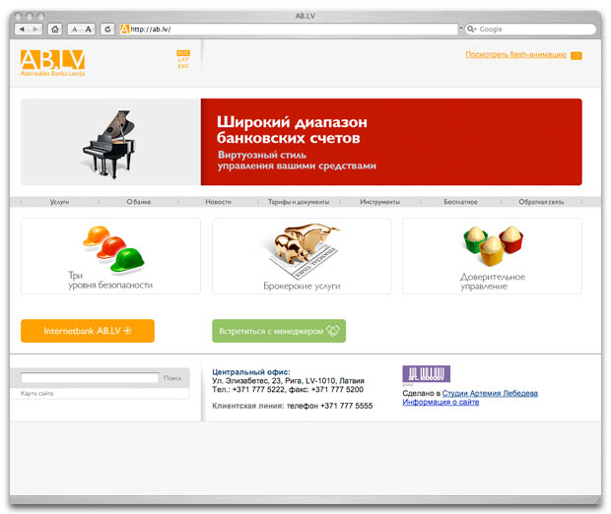This screenshot has width=611, height=514.
Task: Open the Google search dropdown magnifier
Action: (471, 30)
